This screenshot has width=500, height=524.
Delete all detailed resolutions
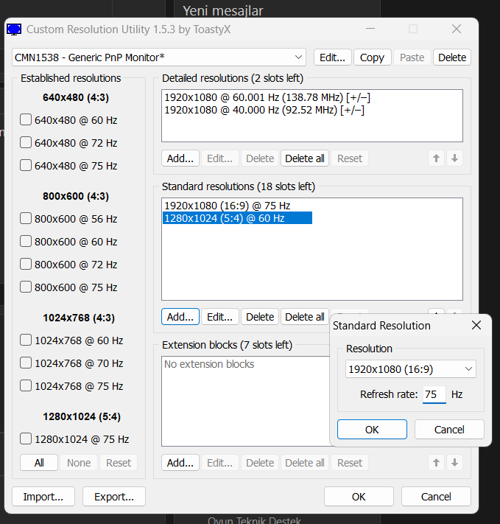point(305,158)
